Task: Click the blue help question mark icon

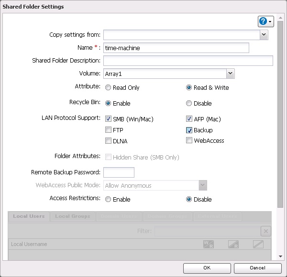Action: click(x=263, y=21)
